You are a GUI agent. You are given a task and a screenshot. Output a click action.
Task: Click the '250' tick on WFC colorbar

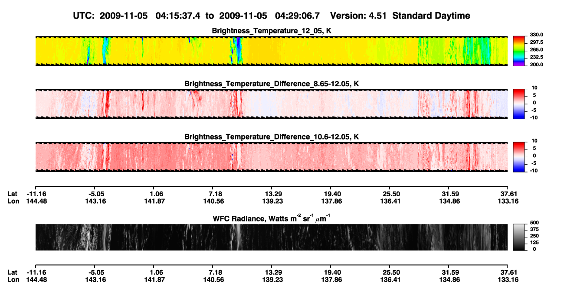(x=534, y=236)
